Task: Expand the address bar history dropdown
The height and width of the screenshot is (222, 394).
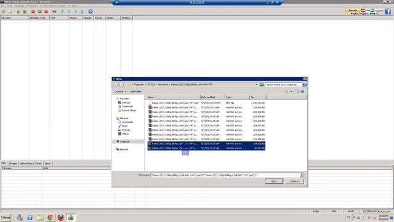Action: (x=257, y=85)
